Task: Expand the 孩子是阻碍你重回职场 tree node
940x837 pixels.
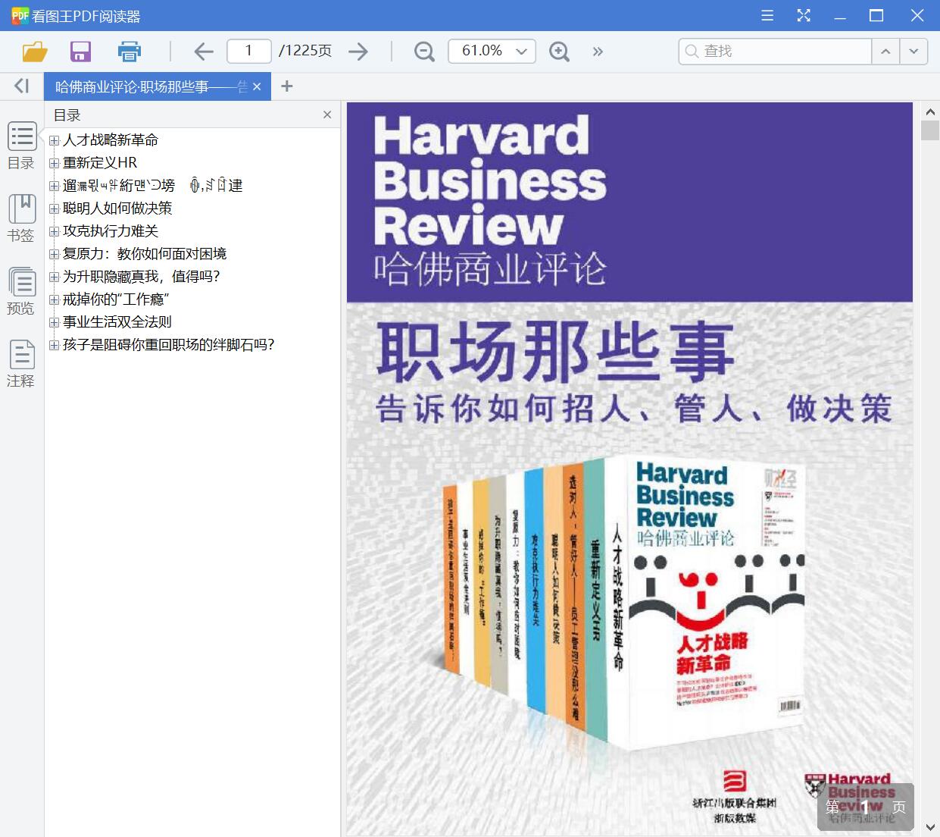Action: [55, 345]
